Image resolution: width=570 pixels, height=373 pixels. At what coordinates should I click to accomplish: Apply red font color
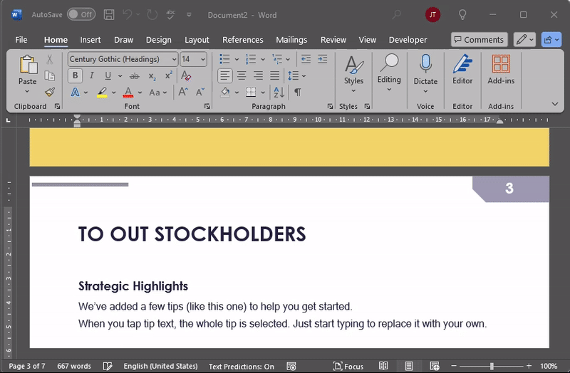click(x=128, y=93)
